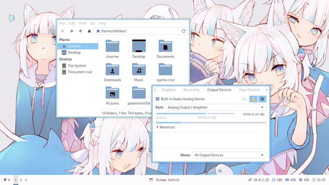Click the 21:47 clock
The height and width of the screenshot is (185, 329).
(x=319, y=180)
